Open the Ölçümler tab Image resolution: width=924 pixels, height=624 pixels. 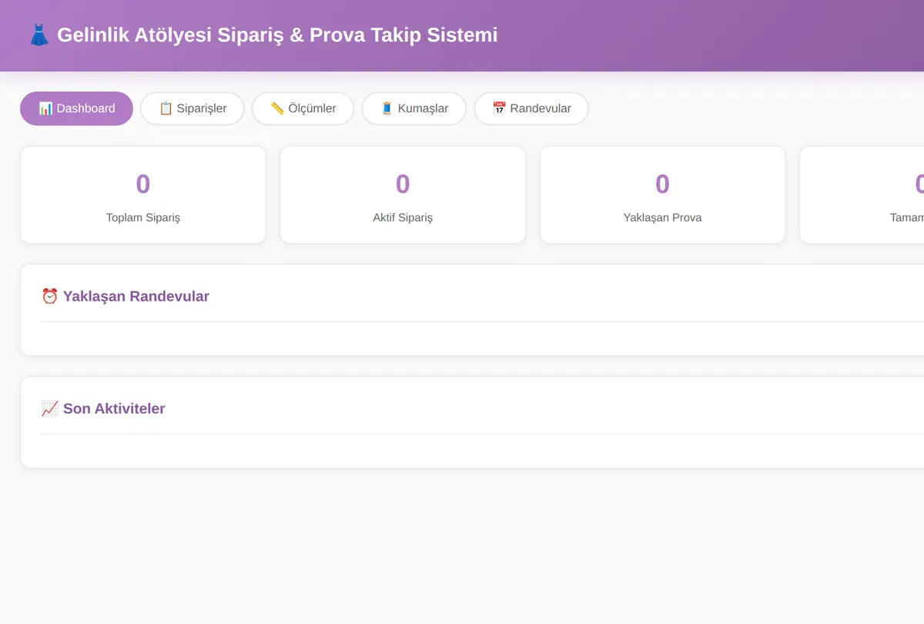303,108
